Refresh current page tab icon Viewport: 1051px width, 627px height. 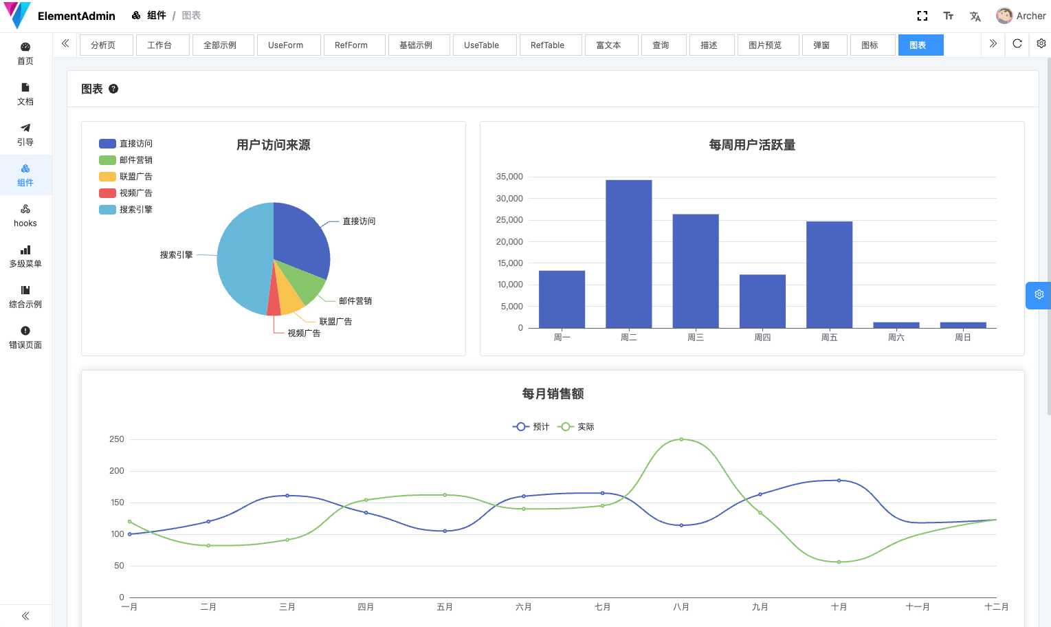(1017, 44)
